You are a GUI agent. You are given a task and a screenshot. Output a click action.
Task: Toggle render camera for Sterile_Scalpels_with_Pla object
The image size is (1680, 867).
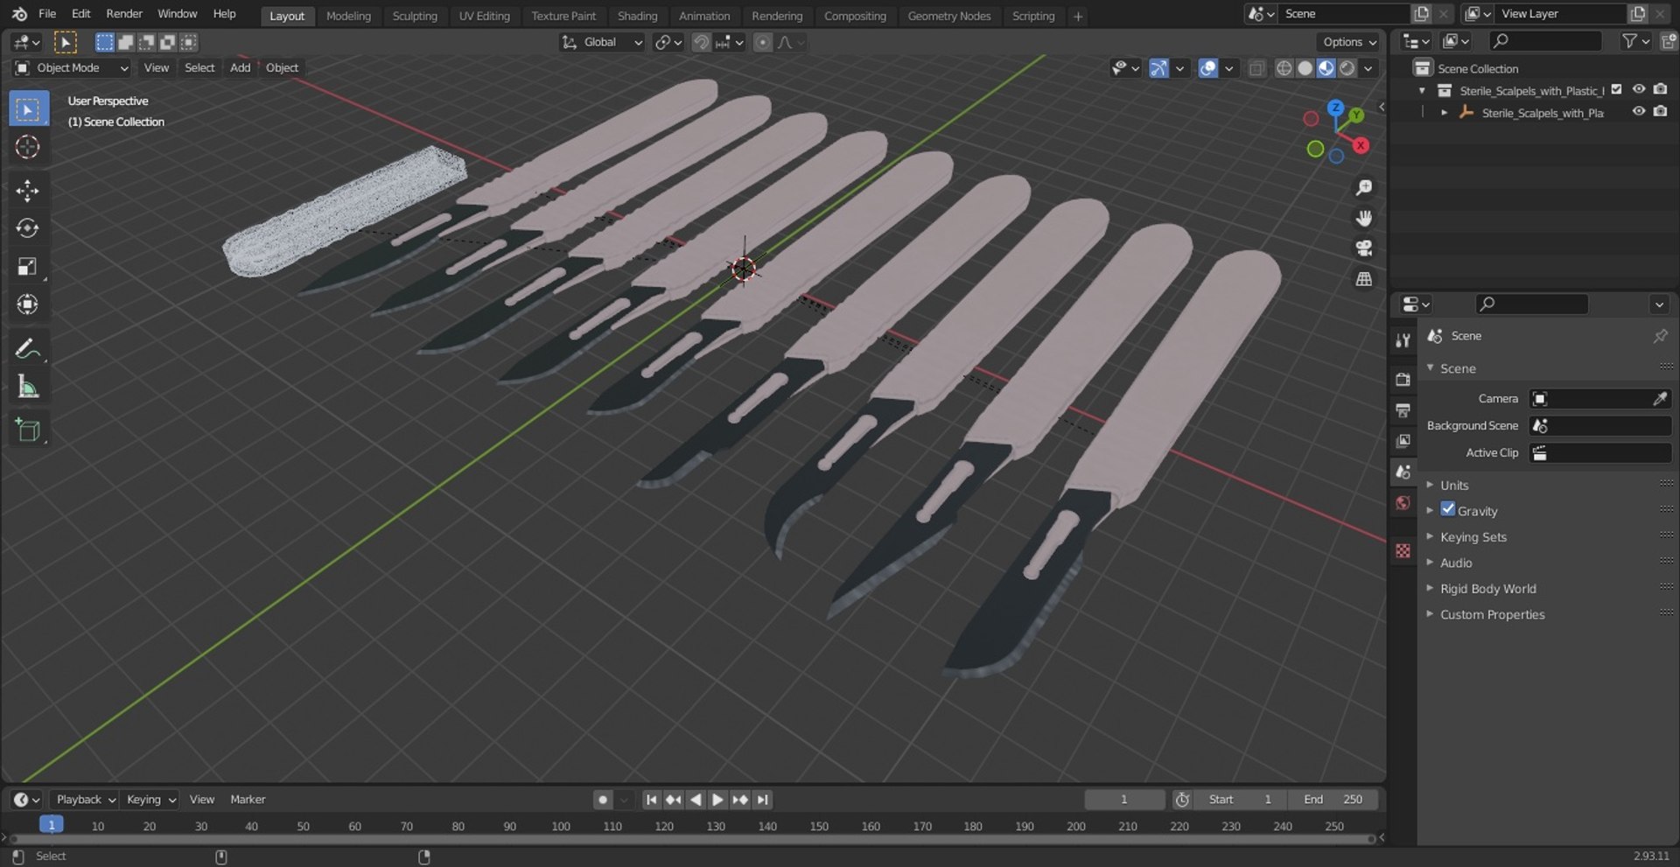[1661, 111]
